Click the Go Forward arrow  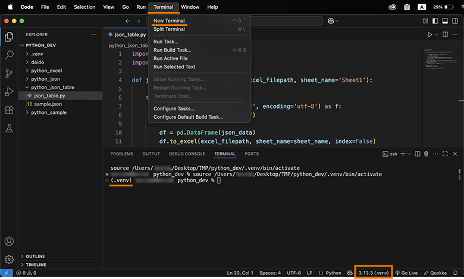(x=138, y=21)
